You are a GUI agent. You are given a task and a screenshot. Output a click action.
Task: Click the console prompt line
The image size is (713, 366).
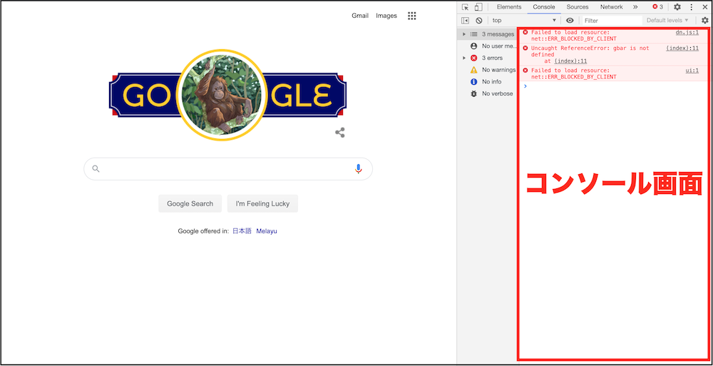coord(612,86)
